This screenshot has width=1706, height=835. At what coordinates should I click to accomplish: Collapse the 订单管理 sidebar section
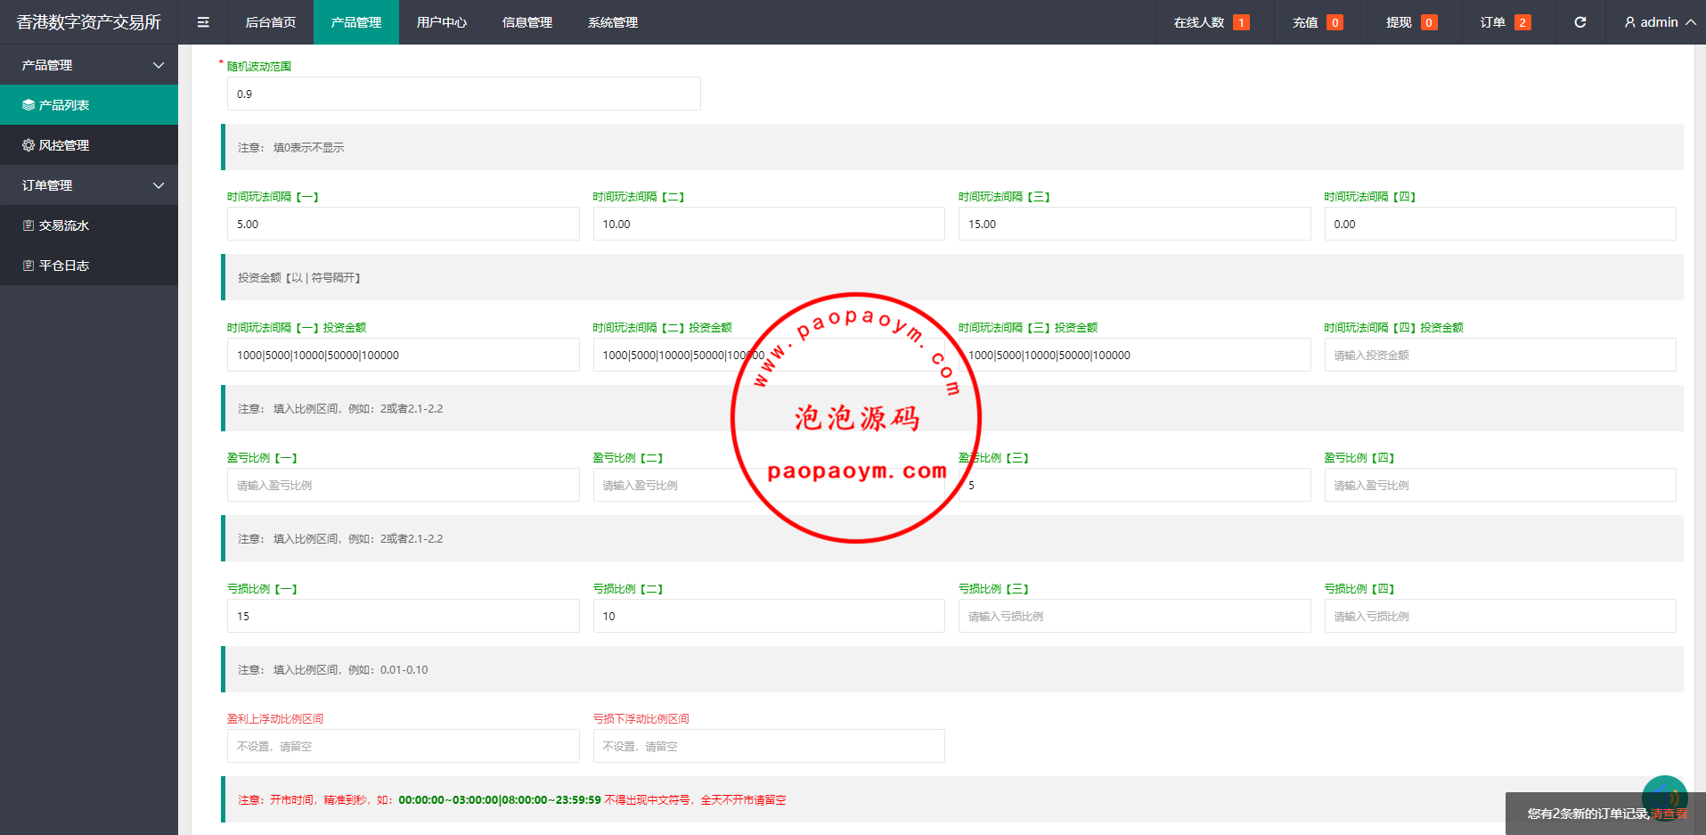pos(159,185)
